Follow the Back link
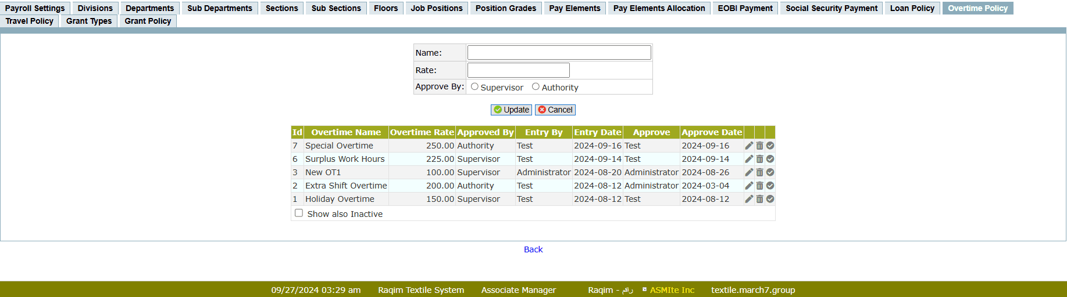This screenshot has height=297, width=1067. point(533,249)
